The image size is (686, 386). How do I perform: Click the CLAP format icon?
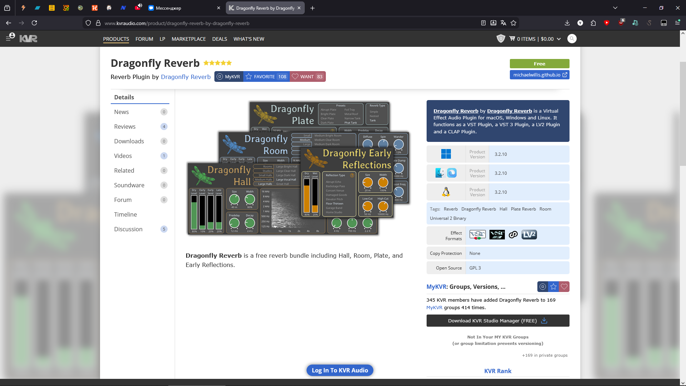coord(513,235)
